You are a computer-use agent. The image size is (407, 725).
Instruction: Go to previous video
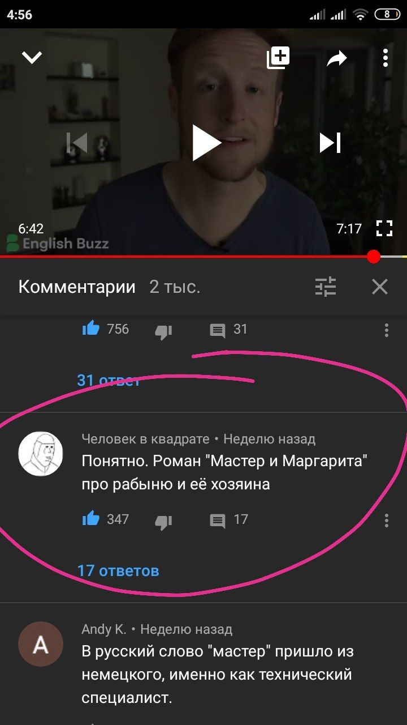point(77,143)
